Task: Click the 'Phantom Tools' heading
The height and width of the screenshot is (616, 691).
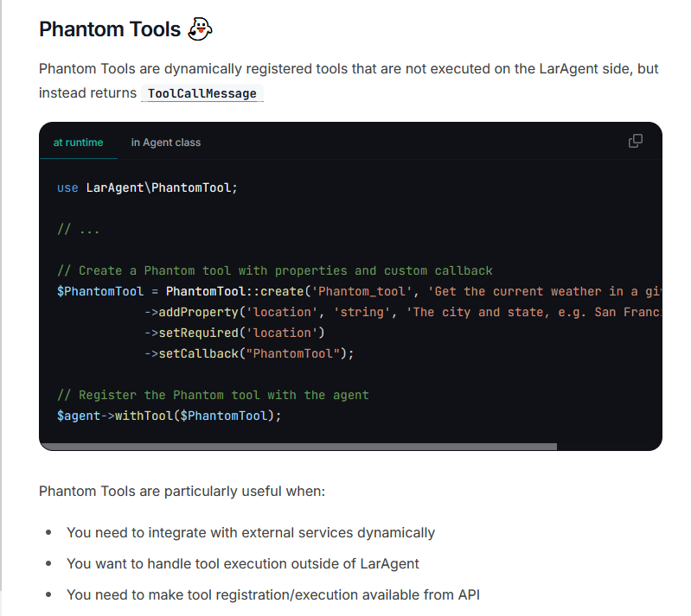Action: tap(110, 29)
